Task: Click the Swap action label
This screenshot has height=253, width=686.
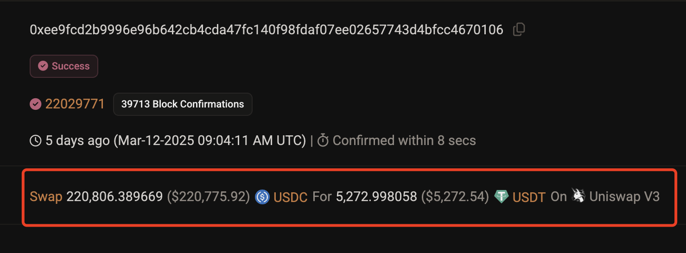Action: 46,197
